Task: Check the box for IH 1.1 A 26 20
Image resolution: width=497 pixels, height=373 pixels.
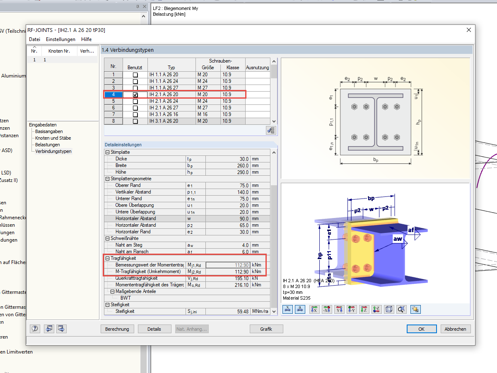Action: point(135,75)
